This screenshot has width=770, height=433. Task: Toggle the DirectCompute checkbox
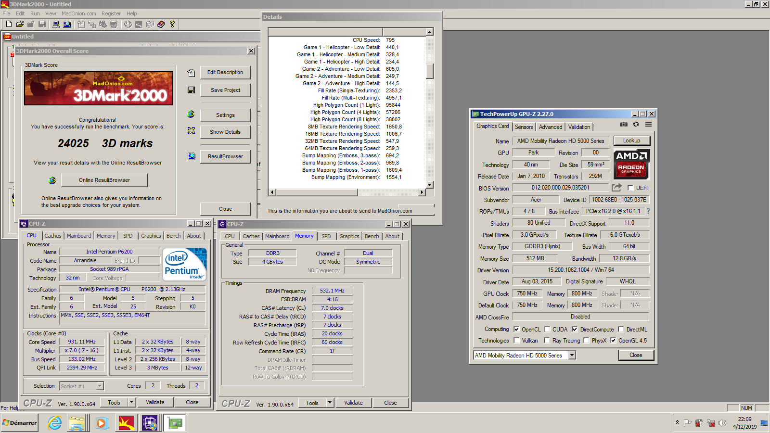click(575, 330)
